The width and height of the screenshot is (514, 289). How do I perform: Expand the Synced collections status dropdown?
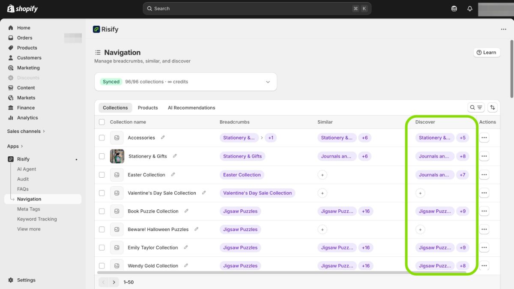pos(268,82)
